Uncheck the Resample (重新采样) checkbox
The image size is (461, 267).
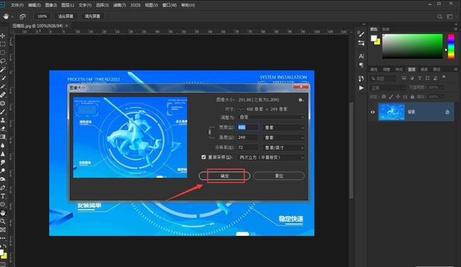(204, 158)
